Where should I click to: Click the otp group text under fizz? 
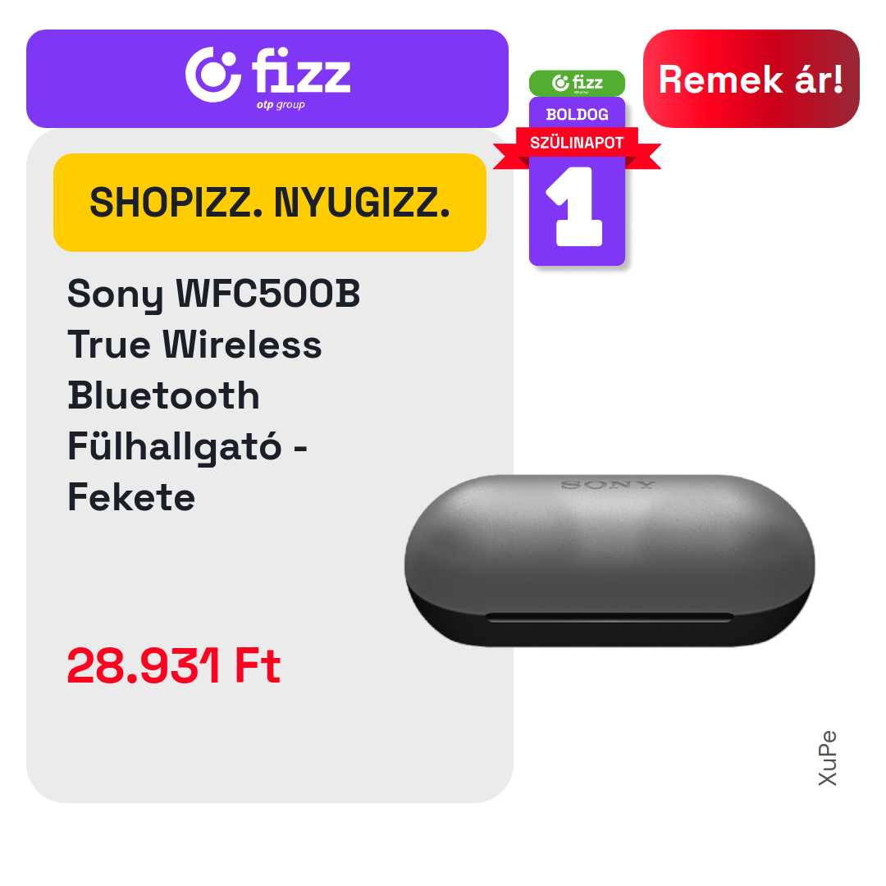pyautogui.click(x=281, y=105)
